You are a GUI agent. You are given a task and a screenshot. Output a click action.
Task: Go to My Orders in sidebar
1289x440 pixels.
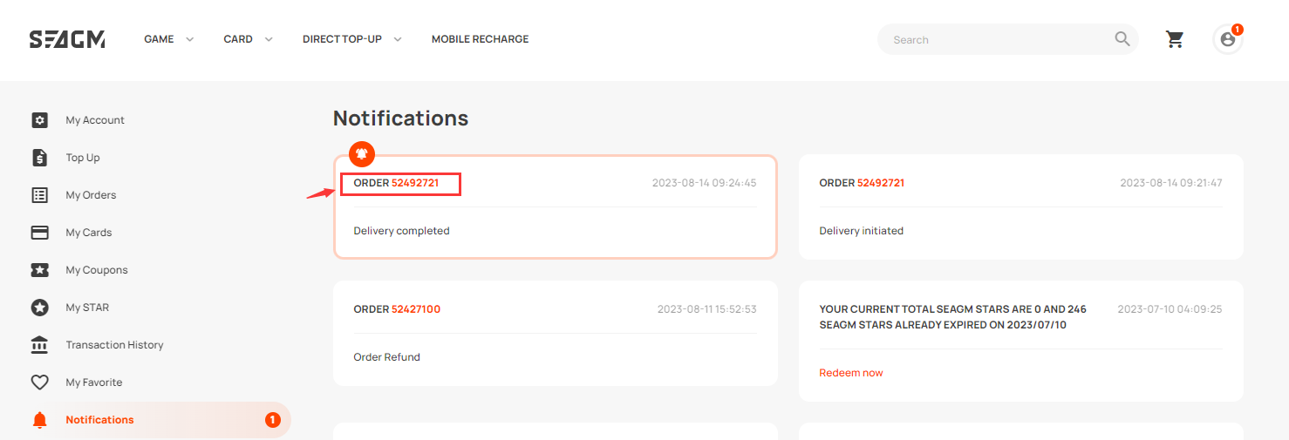click(91, 195)
